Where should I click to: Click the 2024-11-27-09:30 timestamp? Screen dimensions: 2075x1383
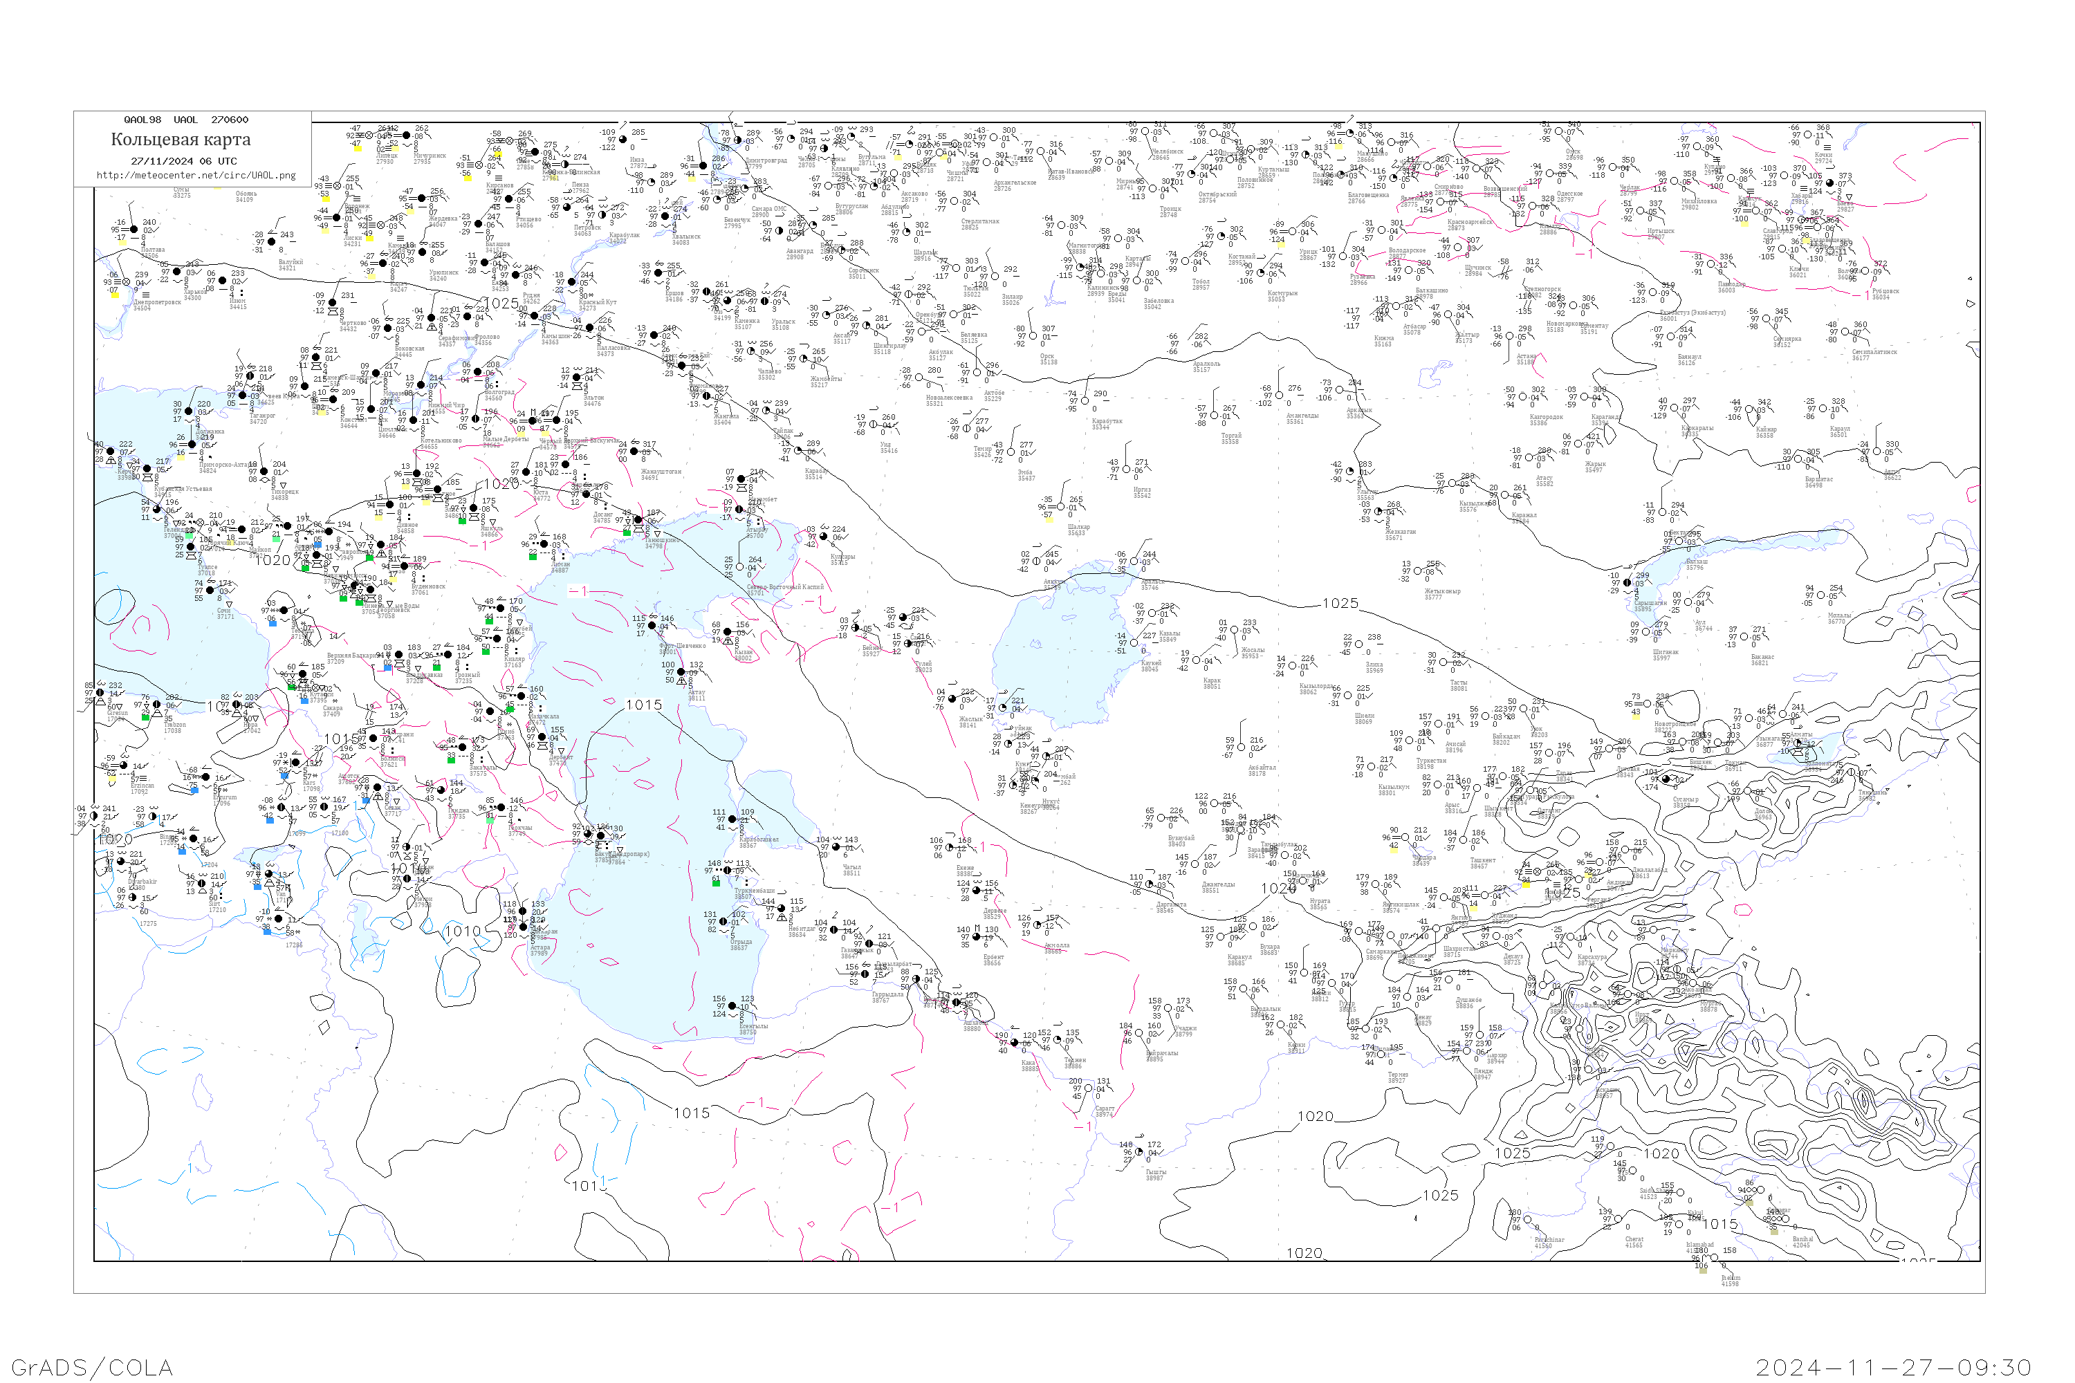[x=1893, y=1367]
